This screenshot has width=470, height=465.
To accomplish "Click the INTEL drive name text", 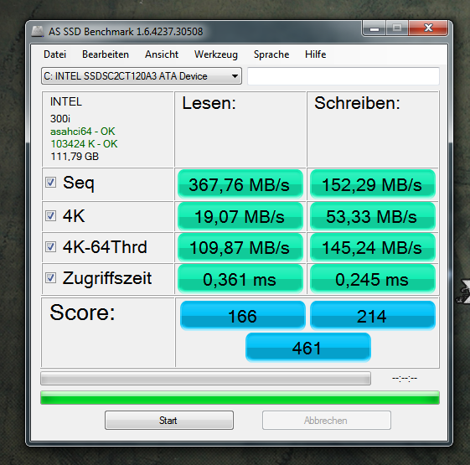I will (x=66, y=102).
